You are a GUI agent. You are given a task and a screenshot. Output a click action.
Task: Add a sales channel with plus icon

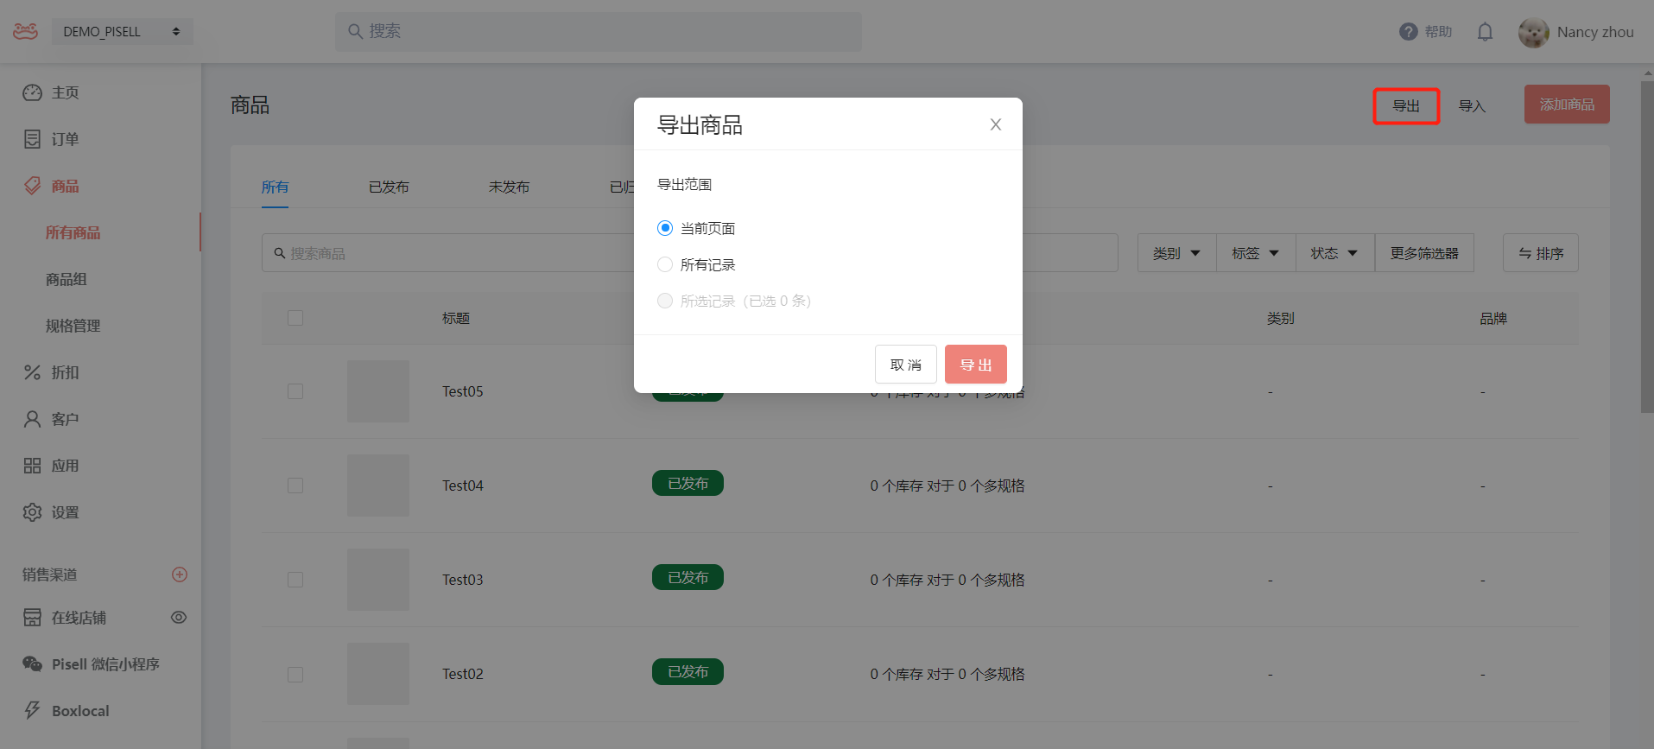pyautogui.click(x=180, y=574)
